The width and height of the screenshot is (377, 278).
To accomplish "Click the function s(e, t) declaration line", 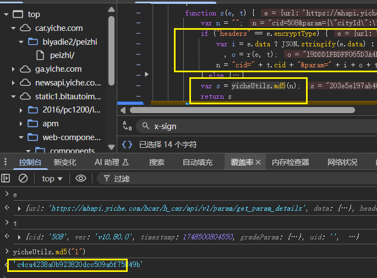I will click(x=220, y=13).
